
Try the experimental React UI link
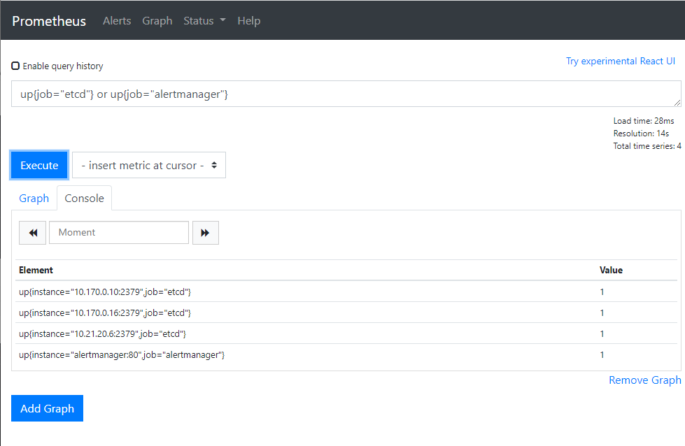tap(620, 62)
